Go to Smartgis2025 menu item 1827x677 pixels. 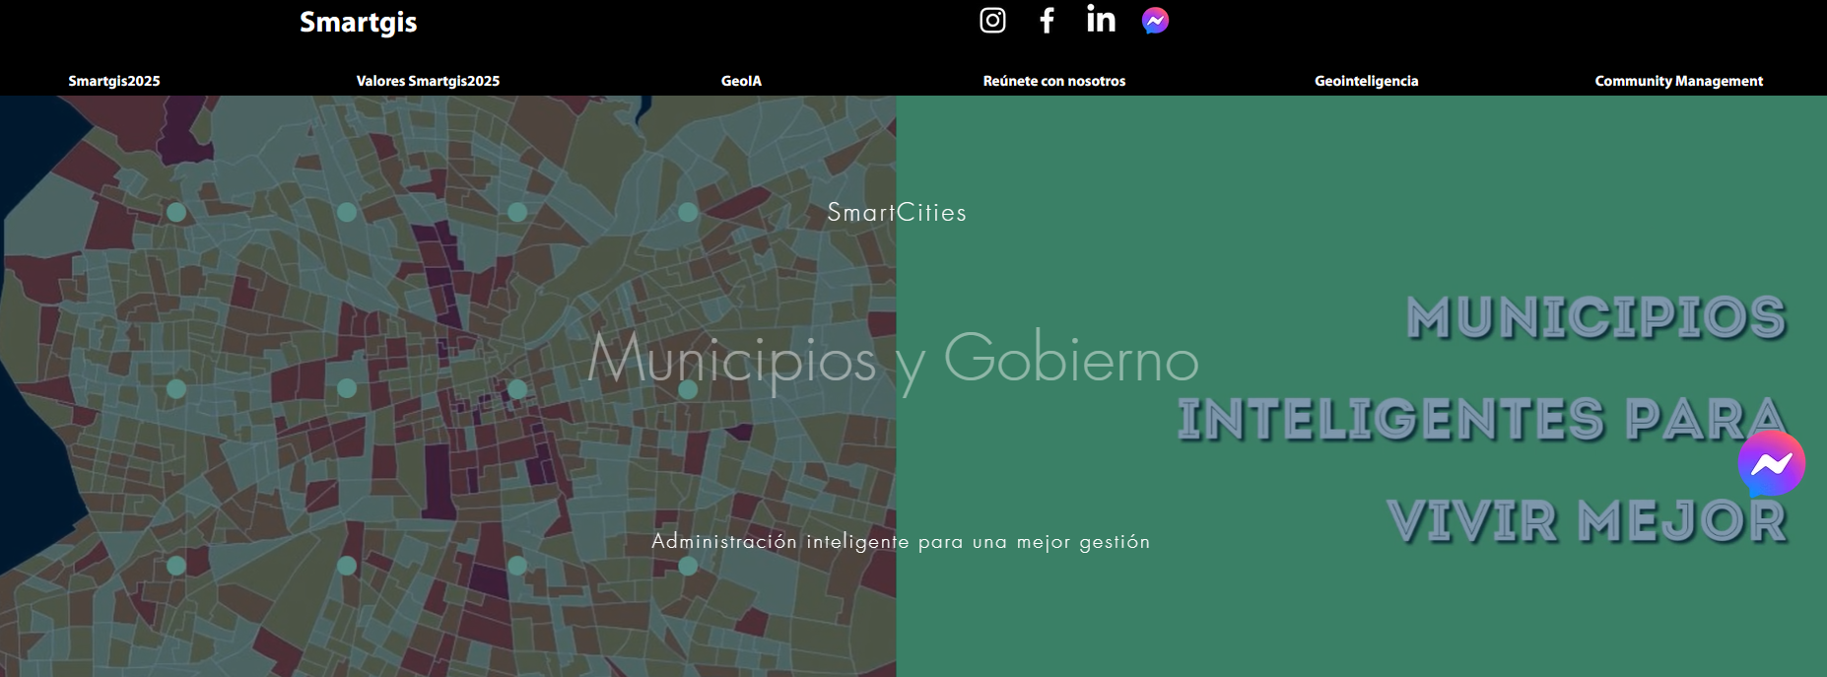pyautogui.click(x=114, y=81)
